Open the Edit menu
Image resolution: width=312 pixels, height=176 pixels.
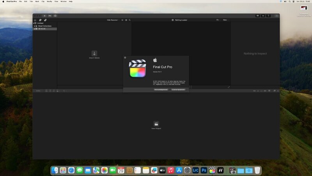tap(26, 2)
